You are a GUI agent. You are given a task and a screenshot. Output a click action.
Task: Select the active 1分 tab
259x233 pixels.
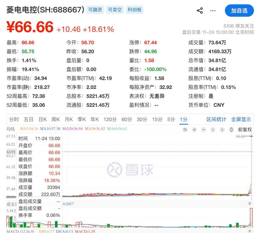coord(184,119)
